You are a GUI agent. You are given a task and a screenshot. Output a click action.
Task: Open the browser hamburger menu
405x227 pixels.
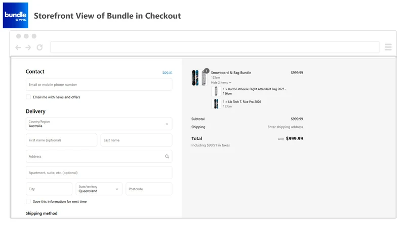tap(388, 47)
